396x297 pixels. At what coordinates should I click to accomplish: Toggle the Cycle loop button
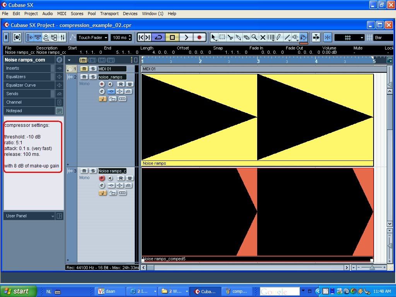(x=159, y=38)
